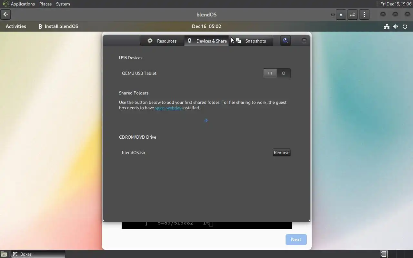Image resolution: width=413 pixels, height=258 pixels.
Task: Click the show desktop icon in bottom panel
Action: 4,254
